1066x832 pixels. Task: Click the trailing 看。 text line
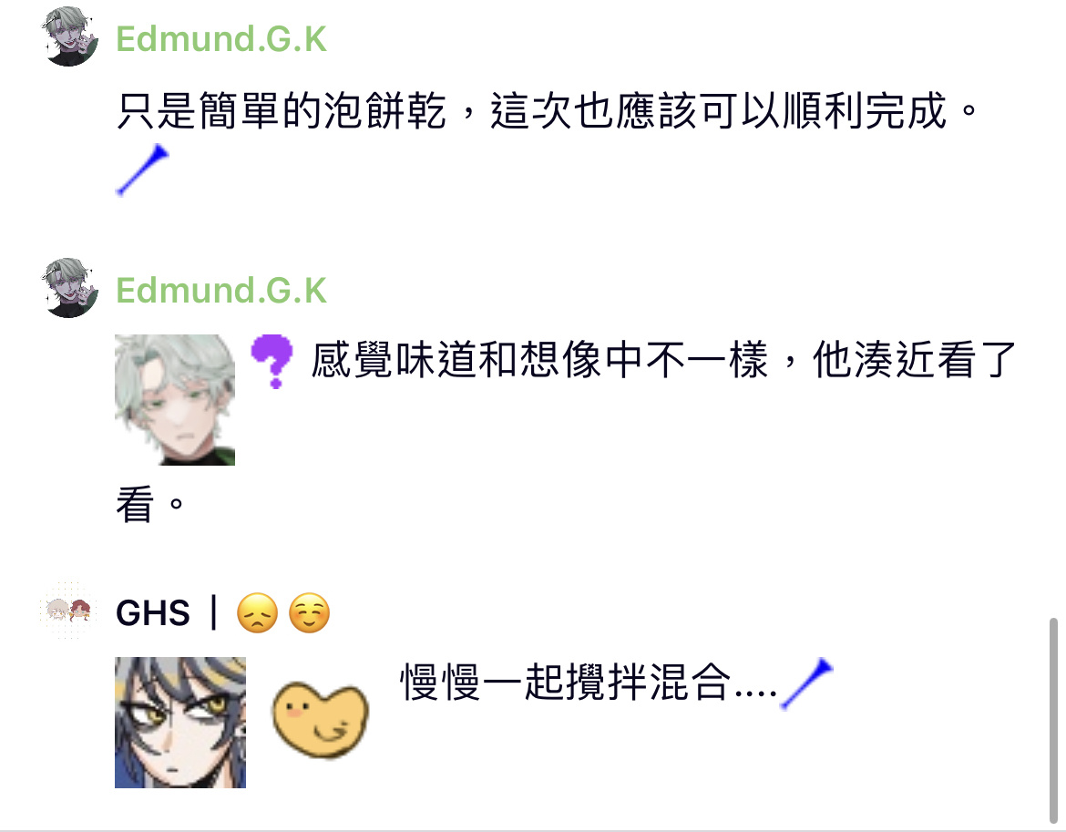(150, 504)
